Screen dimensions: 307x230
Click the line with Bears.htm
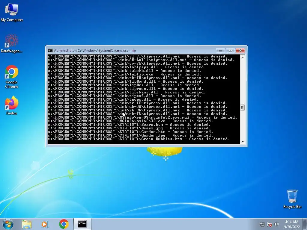[129, 125]
